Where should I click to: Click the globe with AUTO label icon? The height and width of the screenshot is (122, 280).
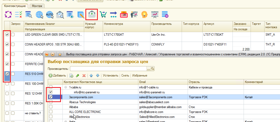tap(50, 14)
